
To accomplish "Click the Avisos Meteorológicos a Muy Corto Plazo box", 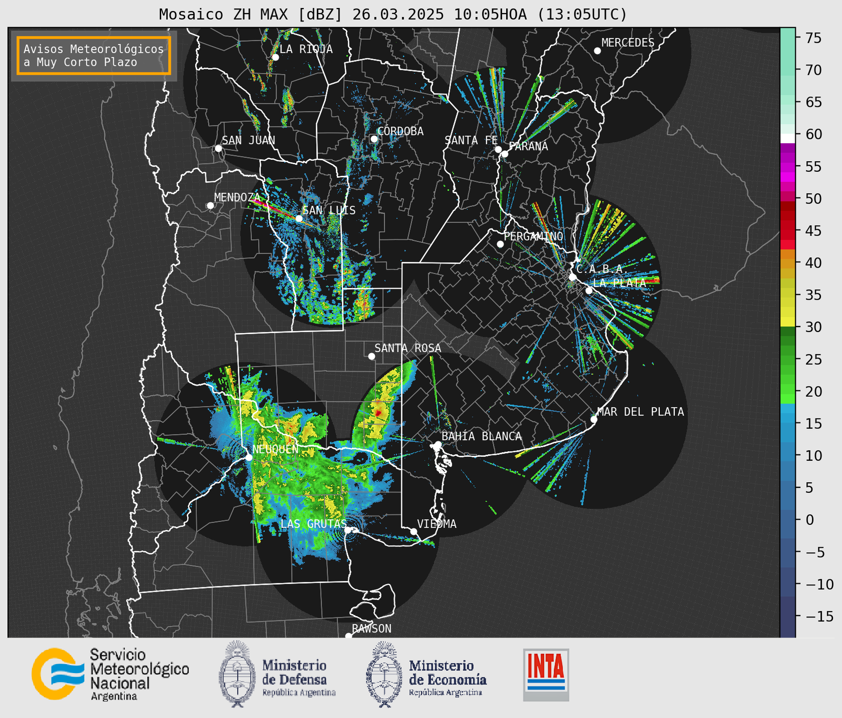I will pos(94,55).
